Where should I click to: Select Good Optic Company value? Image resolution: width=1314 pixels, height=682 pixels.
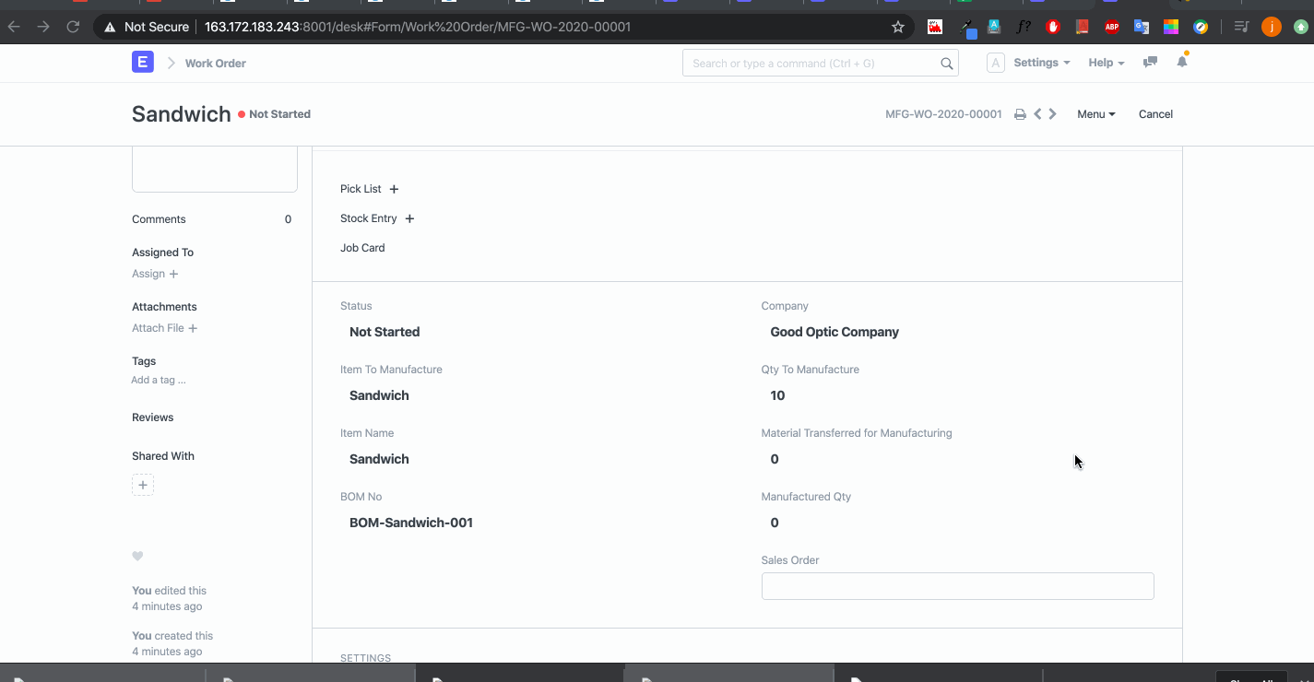(835, 332)
